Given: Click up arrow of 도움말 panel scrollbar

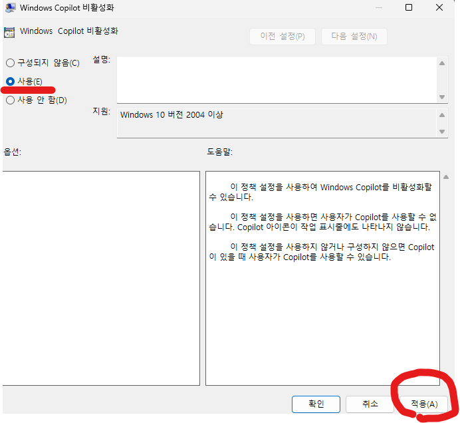Looking at the screenshot, I should pos(446,177).
